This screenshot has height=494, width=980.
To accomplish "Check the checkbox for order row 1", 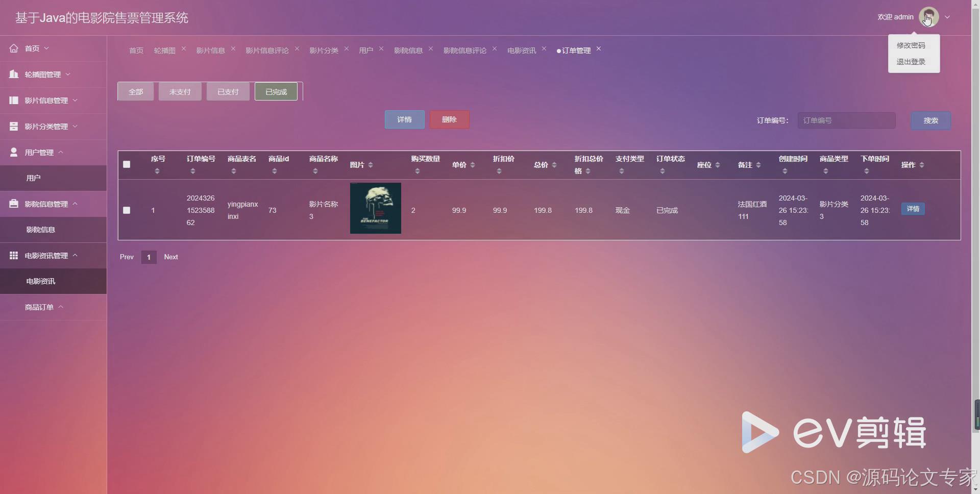I will [x=127, y=210].
